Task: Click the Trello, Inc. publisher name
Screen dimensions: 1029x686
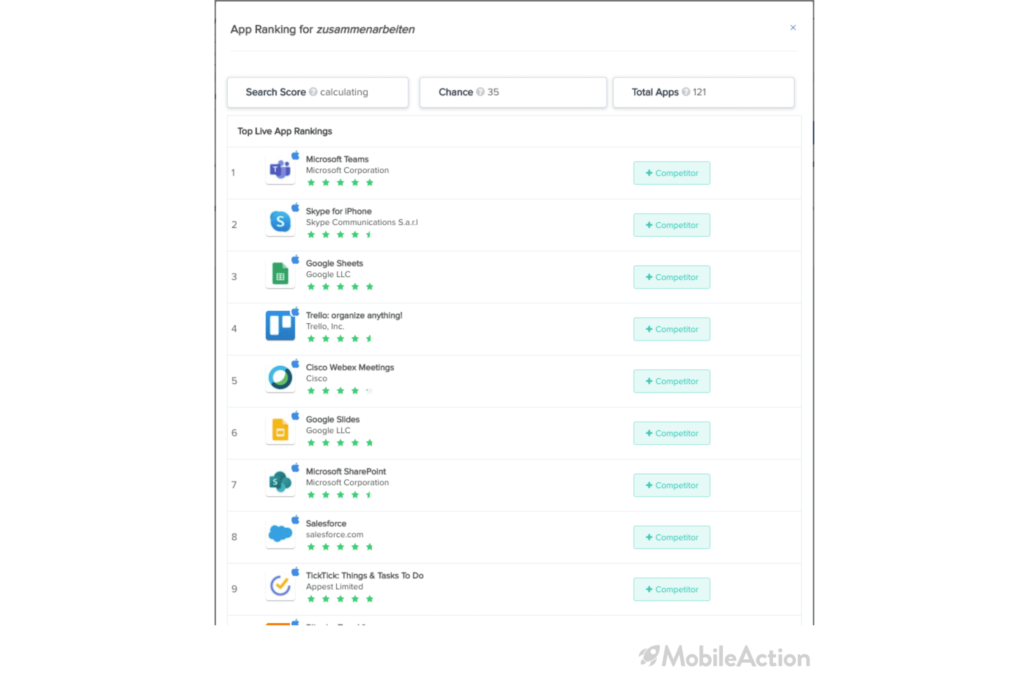Action: [325, 327]
